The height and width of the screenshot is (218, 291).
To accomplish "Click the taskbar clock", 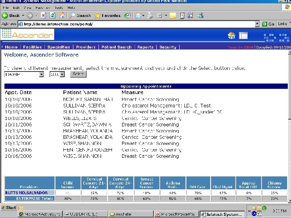I will [280, 211].
